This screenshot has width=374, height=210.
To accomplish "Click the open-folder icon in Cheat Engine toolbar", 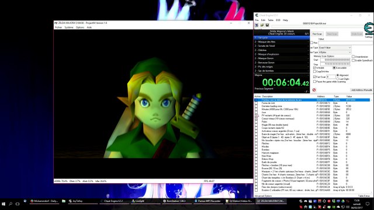I will click(262, 25).
